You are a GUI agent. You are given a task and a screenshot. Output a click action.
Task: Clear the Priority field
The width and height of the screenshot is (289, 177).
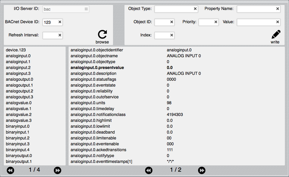216,22
